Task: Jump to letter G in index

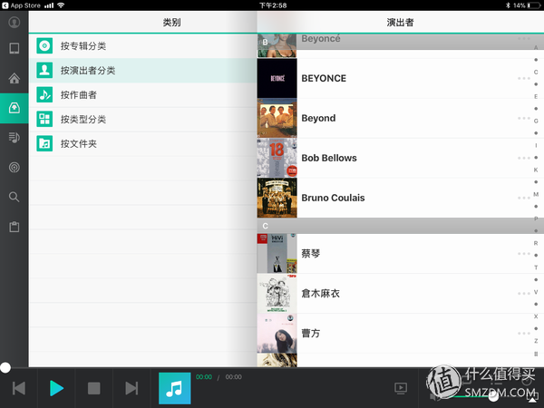Action: click(536, 121)
